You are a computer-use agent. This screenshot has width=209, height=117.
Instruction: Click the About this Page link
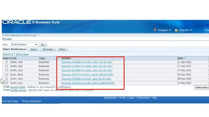(x=10, y=101)
